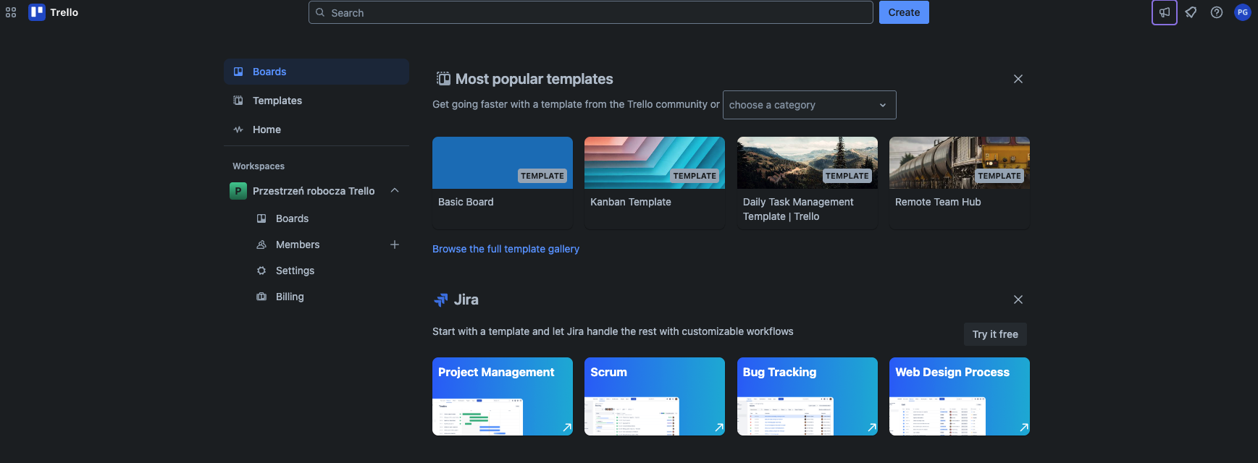Viewport: 1258px width, 463px height.
Task: Click the Most popular templates heading icon
Action: click(x=443, y=79)
